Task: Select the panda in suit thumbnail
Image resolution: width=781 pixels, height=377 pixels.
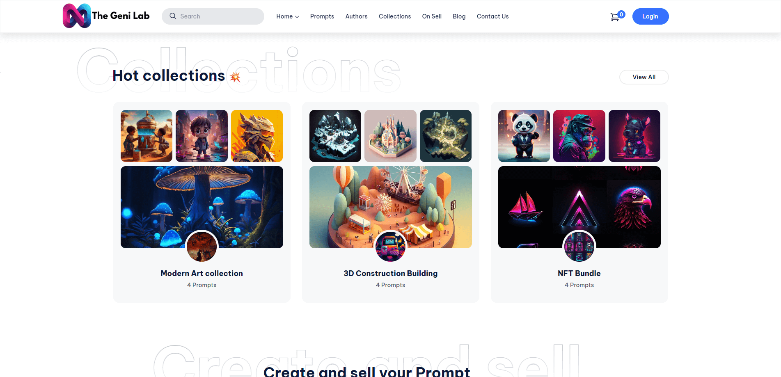Action: pos(524,136)
